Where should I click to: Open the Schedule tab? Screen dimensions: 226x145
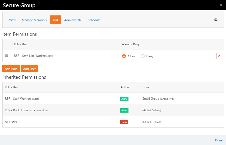94,20
